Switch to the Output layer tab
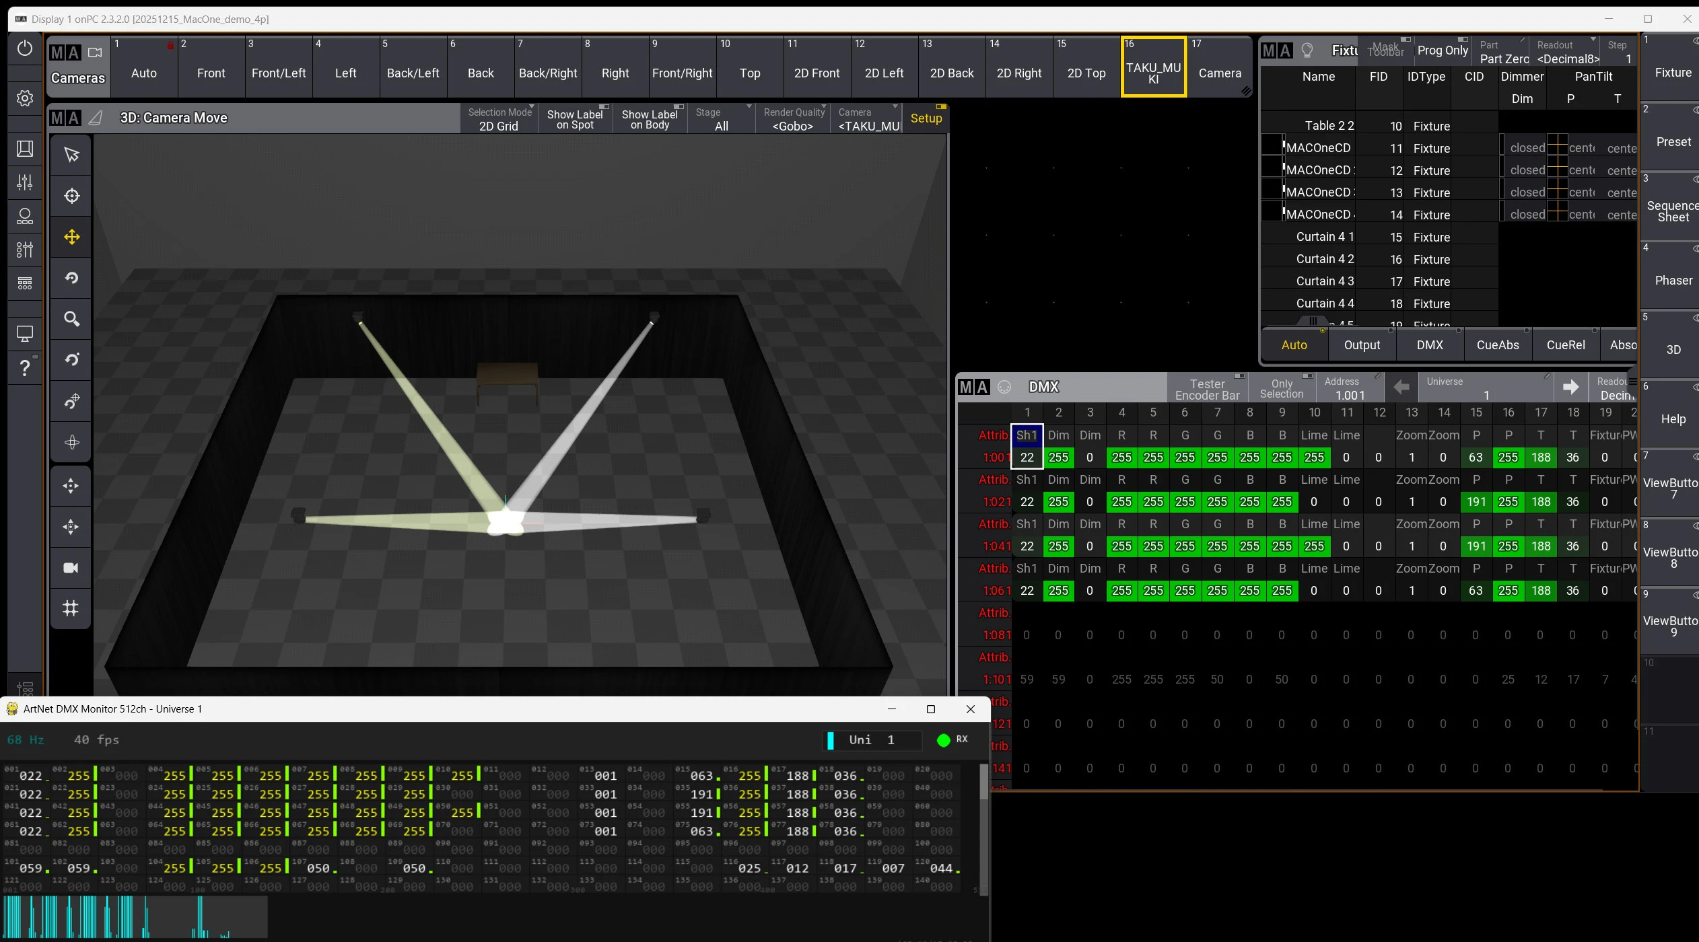The image size is (1699, 942). click(1362, 345)
